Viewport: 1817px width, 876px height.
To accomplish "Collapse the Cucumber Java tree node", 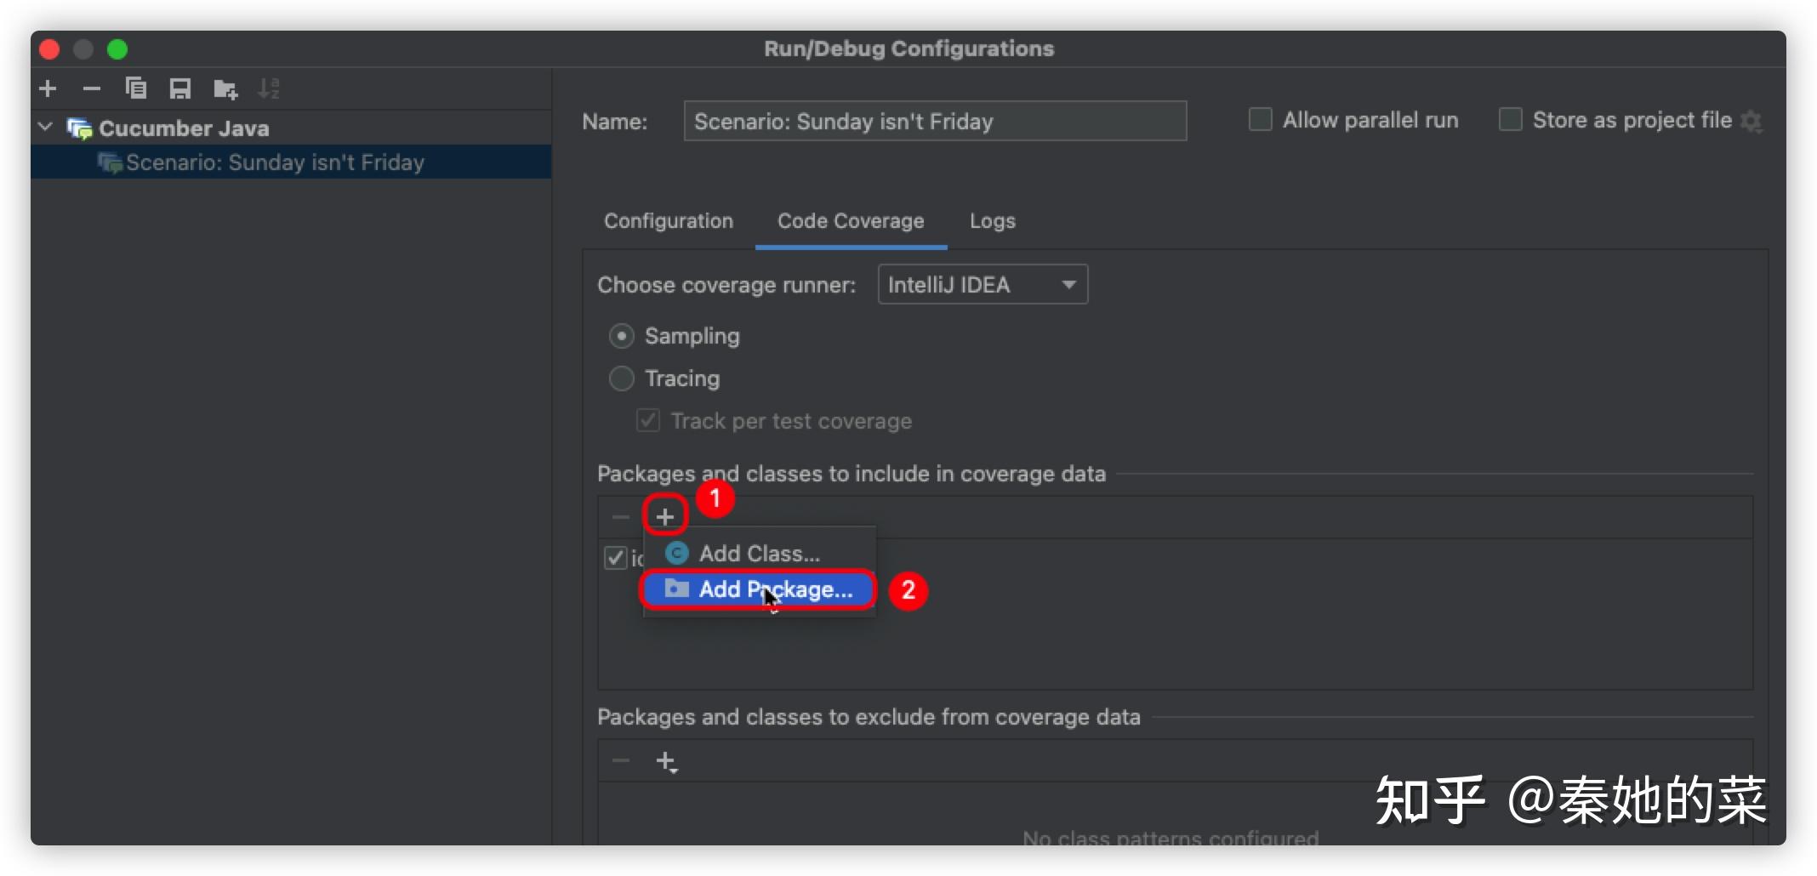I will coord(46,128).
